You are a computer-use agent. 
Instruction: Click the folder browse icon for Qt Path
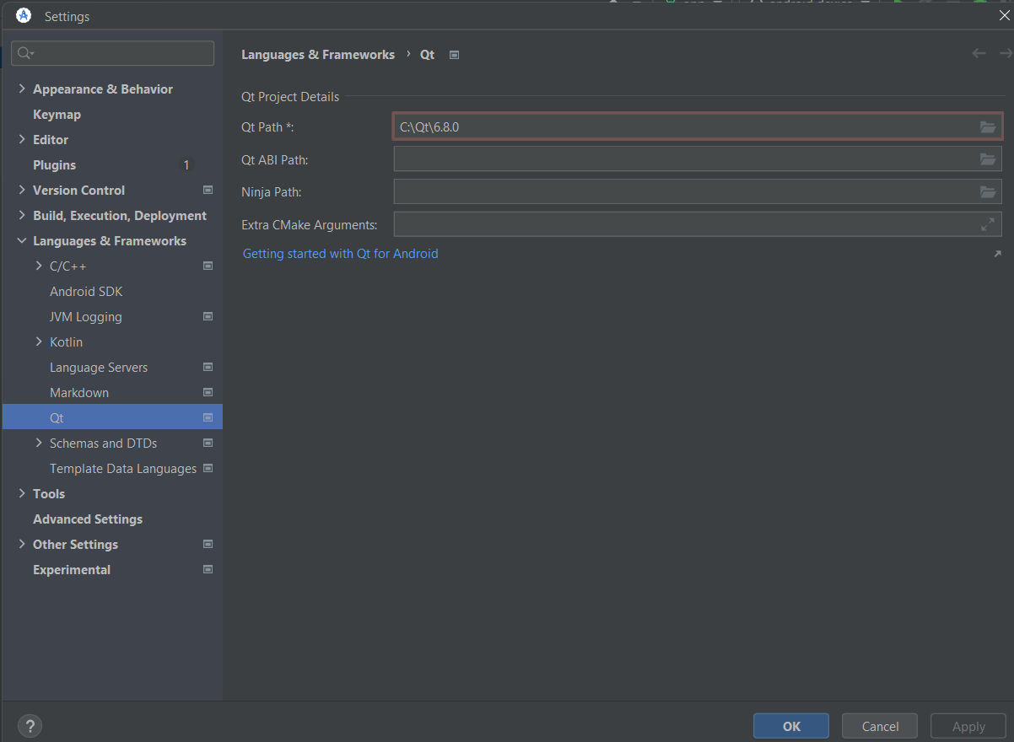coord(987,127)
